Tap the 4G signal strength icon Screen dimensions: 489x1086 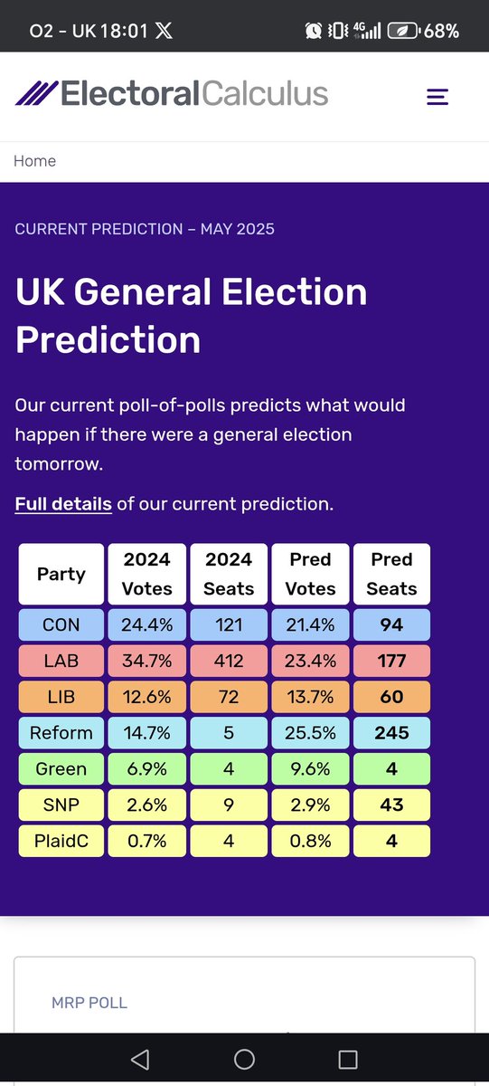pyautogui.click(x=365, y=31)
